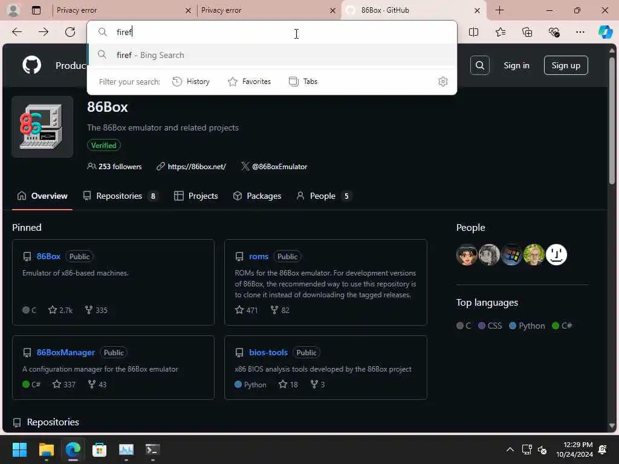View 335 forks of 86Box
This screenshot has width=619, height=464.
pos(96,310)
